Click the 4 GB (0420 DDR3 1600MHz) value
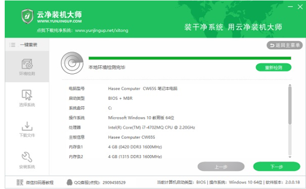The width and height of the screenshot is (306, 189). (x=135, y=147)
